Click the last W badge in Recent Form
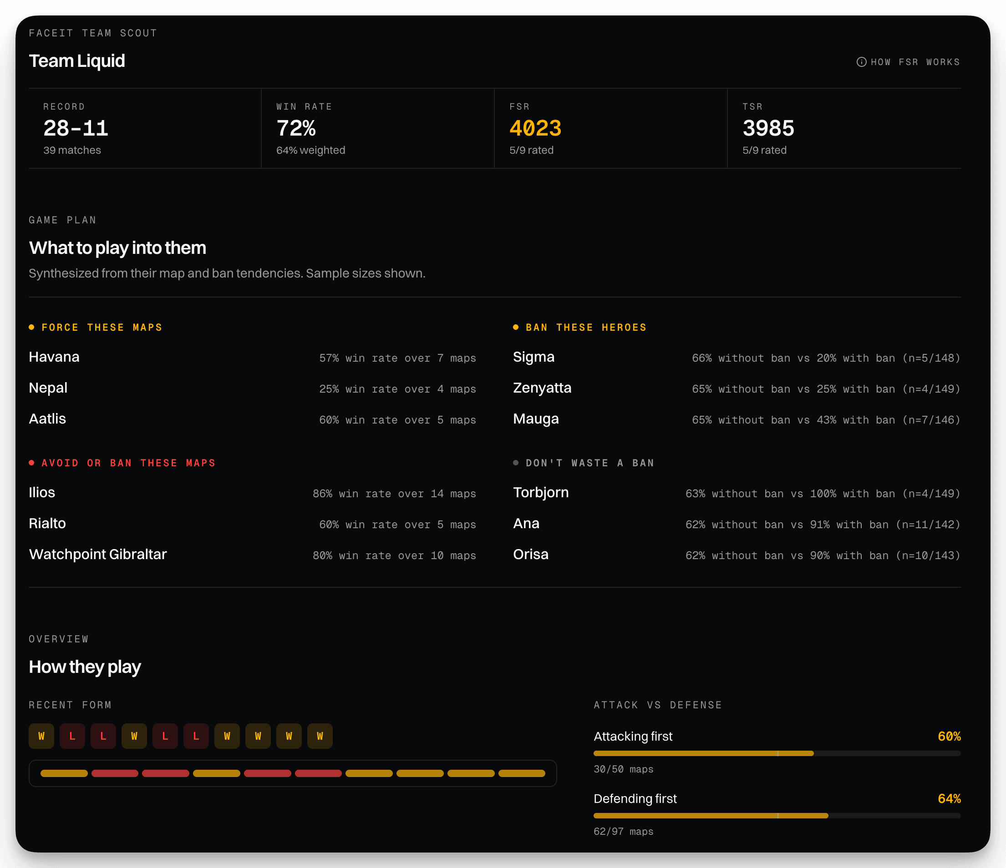Viewport: 1006px width, 868px height. (x=320, y=736)
